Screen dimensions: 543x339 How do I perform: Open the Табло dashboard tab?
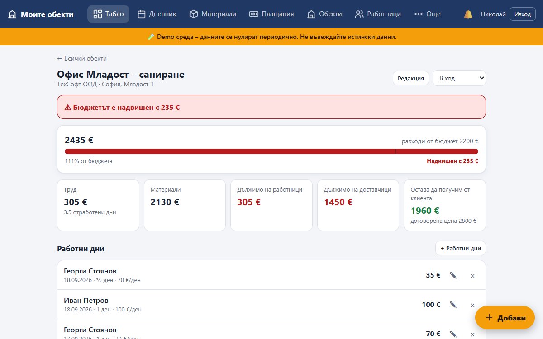pyautogui.click(x=108, y=14)
